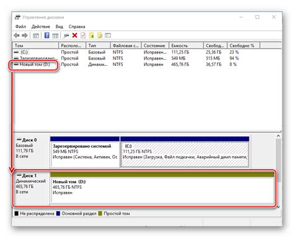Sort by the Том column header

(36, 45)
